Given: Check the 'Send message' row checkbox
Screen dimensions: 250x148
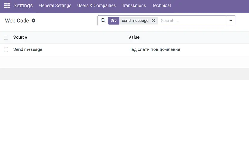Looking at the screenshot, I should [6, 49].
